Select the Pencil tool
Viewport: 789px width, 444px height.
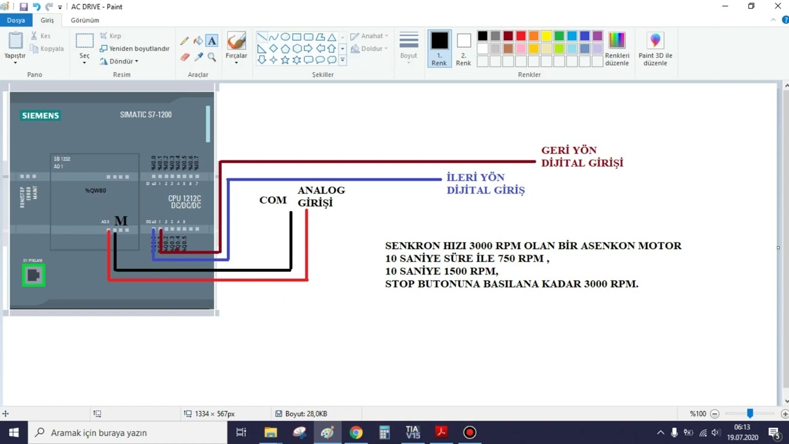(x=184, y=41)
